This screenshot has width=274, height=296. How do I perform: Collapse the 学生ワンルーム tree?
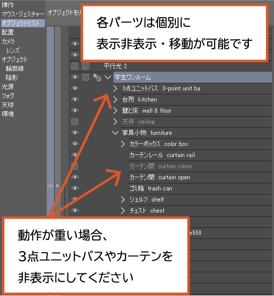[x=108, y=77]
